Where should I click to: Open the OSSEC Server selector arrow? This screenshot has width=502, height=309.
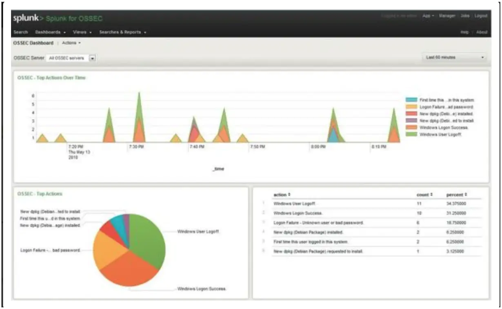[x=93, y=58]
